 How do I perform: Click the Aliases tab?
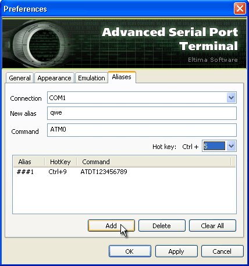122,77
